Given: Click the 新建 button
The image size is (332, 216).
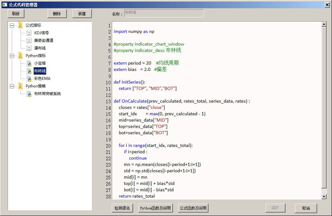Looking at the screenshot, I should point(82,14).
